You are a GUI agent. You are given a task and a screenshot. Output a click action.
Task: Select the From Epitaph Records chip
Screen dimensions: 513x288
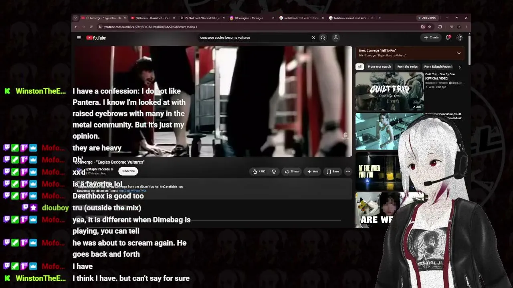[438, 67]
